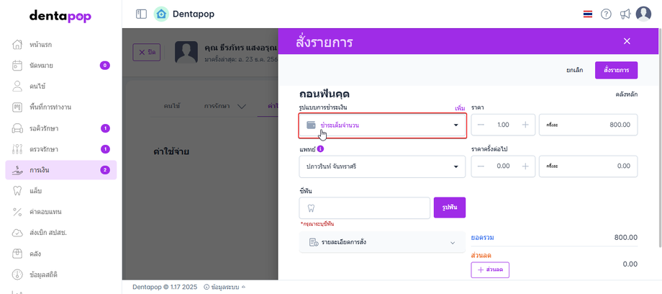Toggle the sidebar collapse icon
The width and height of the screenshot is (662, 294).
point(141,14)
